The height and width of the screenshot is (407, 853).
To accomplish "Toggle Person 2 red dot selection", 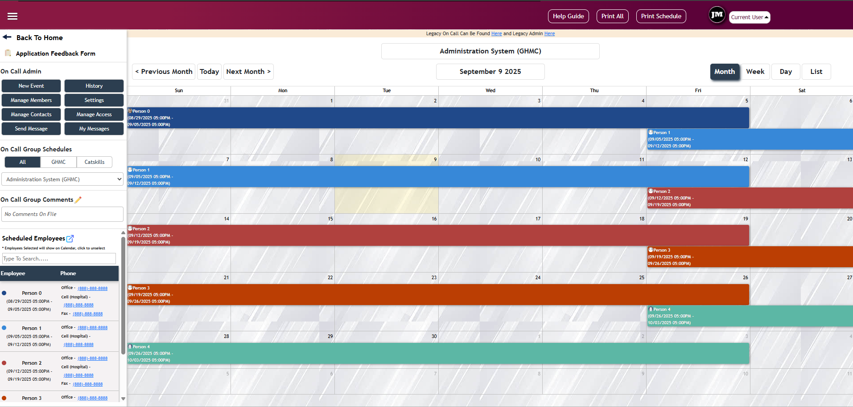I will pyautogui.click(x=4, y=363).
